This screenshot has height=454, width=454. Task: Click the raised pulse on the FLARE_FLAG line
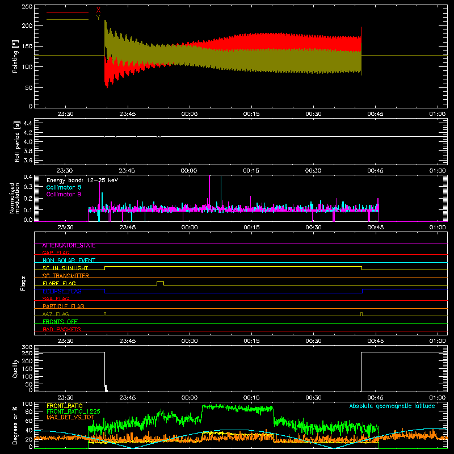161,283
